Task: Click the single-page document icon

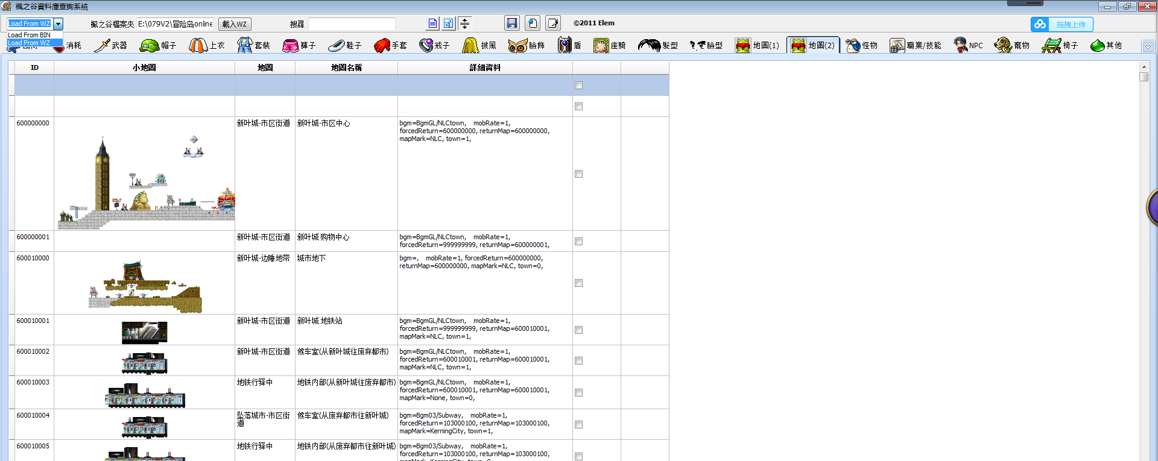Action: 432,24
